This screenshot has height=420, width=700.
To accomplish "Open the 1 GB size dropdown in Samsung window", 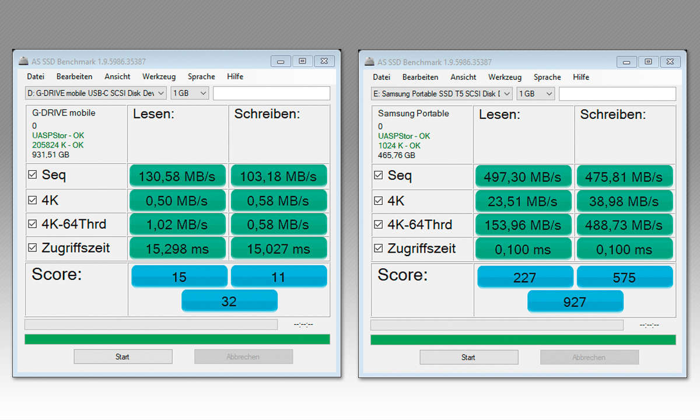I will (535, 93).
